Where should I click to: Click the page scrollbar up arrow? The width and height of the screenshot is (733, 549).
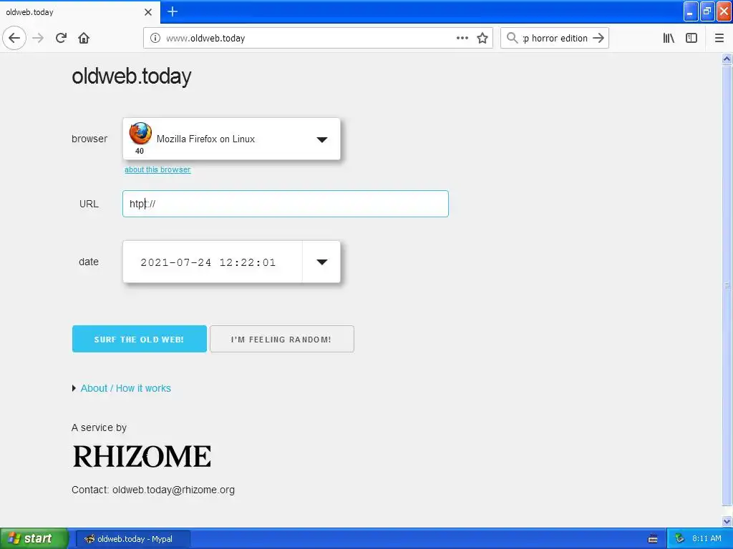[727, 59]
